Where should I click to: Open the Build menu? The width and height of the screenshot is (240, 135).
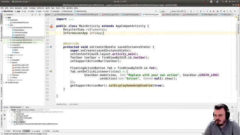48,8
